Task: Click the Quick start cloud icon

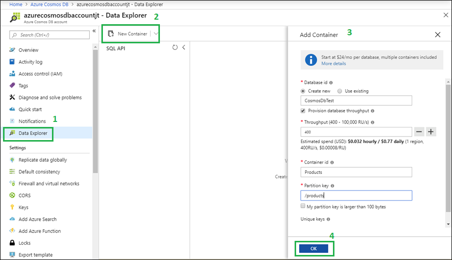Action: click(12, 109)
